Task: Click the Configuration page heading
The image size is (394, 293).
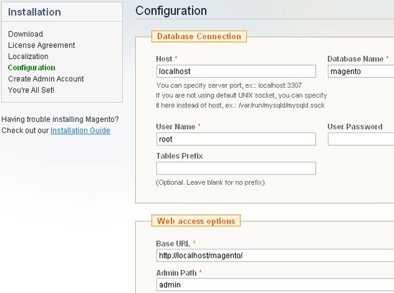Action: click(x=171, y=10)
